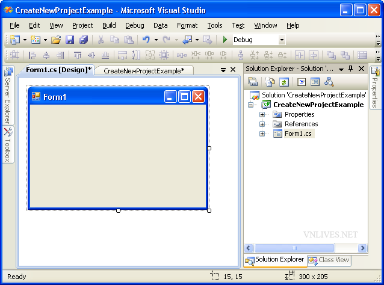
Task: Open the Properties side tab
Action: [375, 88]
